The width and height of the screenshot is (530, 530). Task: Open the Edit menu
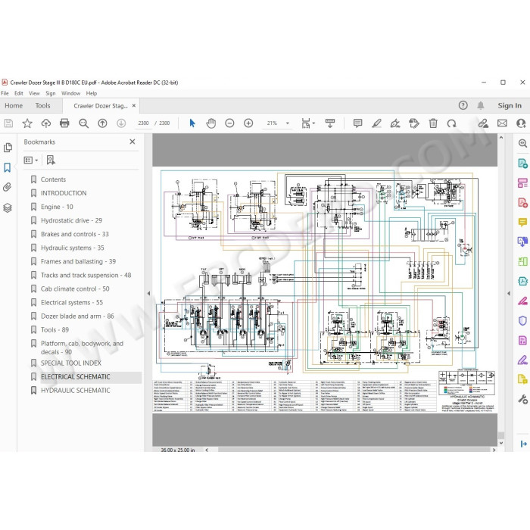[x=19, y=93]
